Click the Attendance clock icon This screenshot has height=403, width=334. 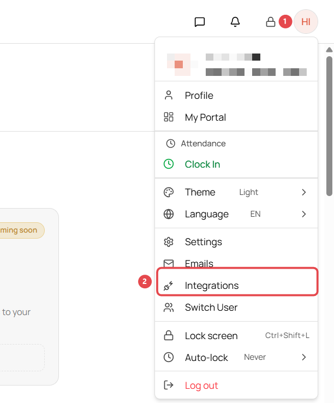point(170,144)
